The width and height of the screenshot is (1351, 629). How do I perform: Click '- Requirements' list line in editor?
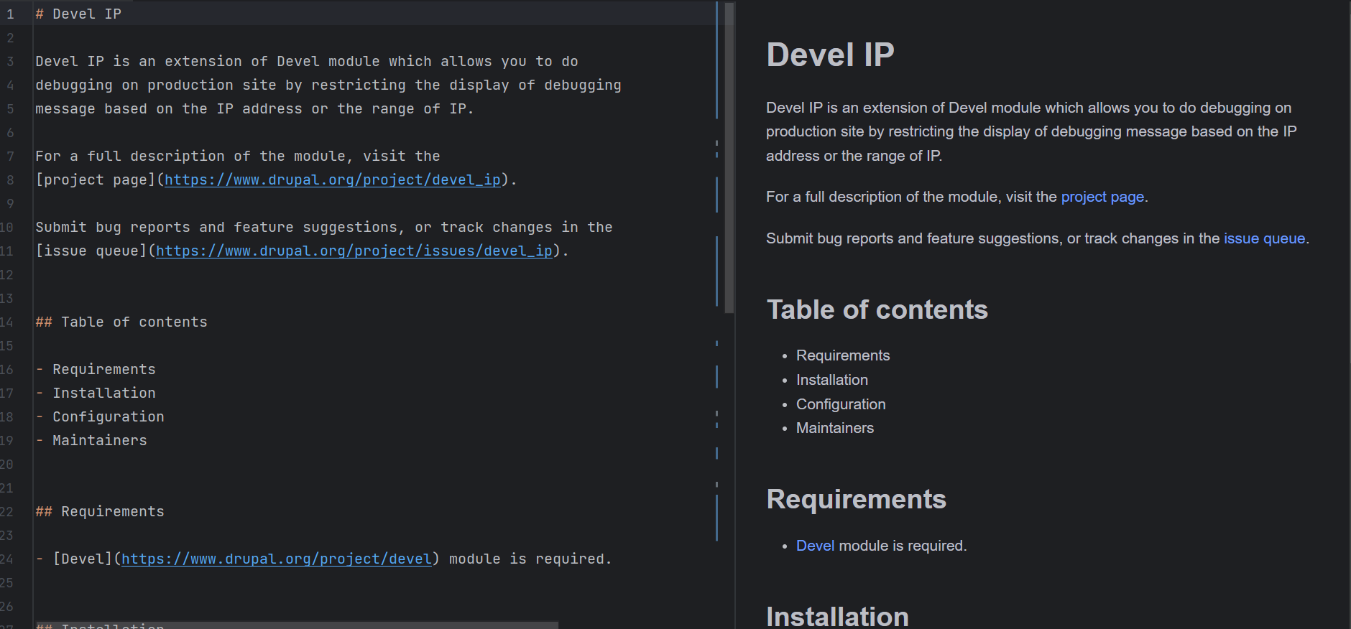(96, 369)
